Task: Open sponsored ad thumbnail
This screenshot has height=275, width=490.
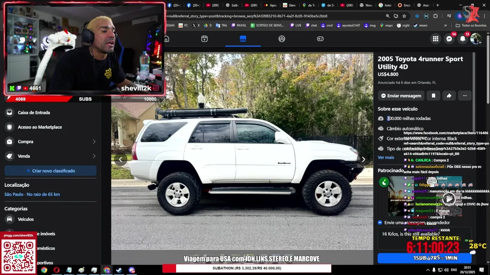Action: [x=425, y=196]
